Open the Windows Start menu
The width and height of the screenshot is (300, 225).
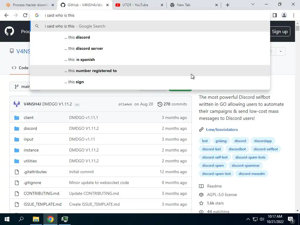click(7, 219)
